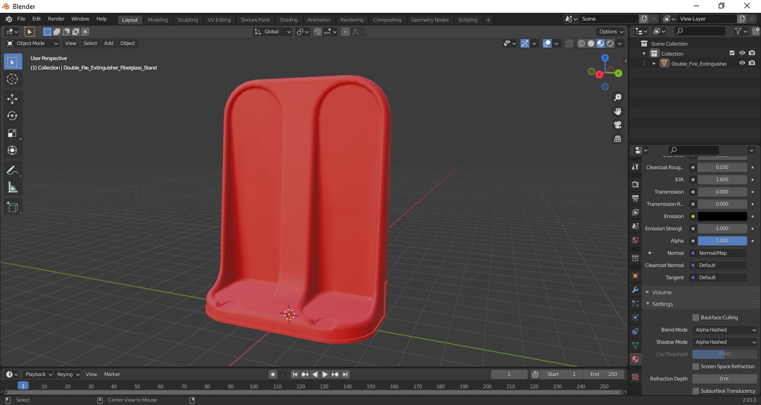Open the File menu

click(21, 19)
